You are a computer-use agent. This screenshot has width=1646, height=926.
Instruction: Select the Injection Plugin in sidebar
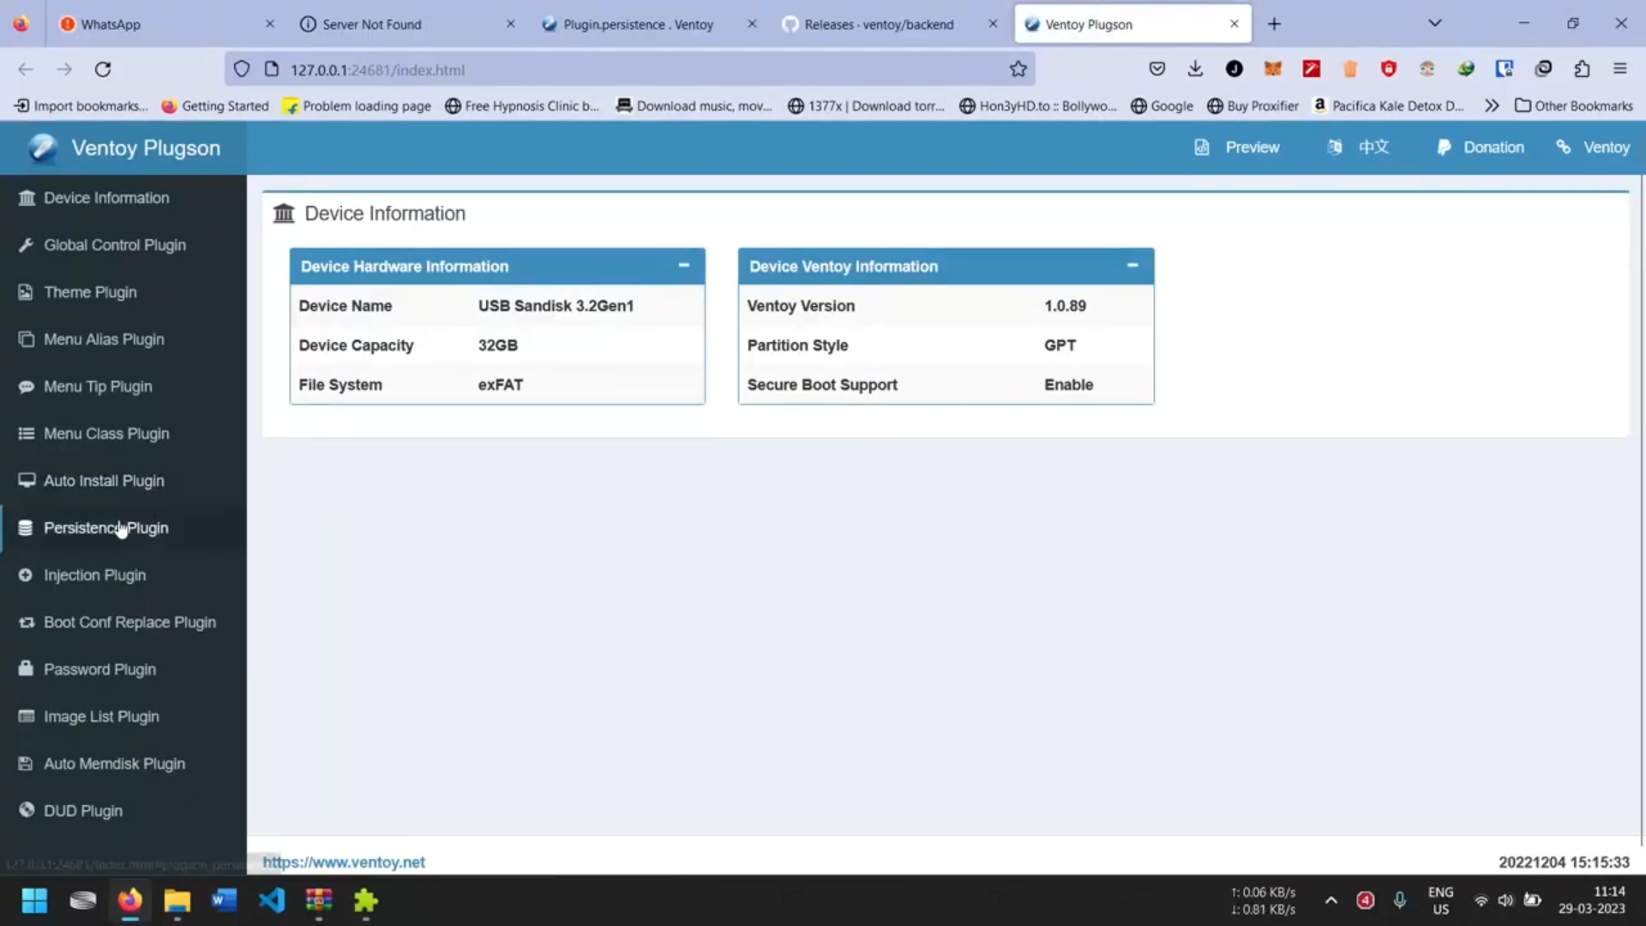point(95,574)
